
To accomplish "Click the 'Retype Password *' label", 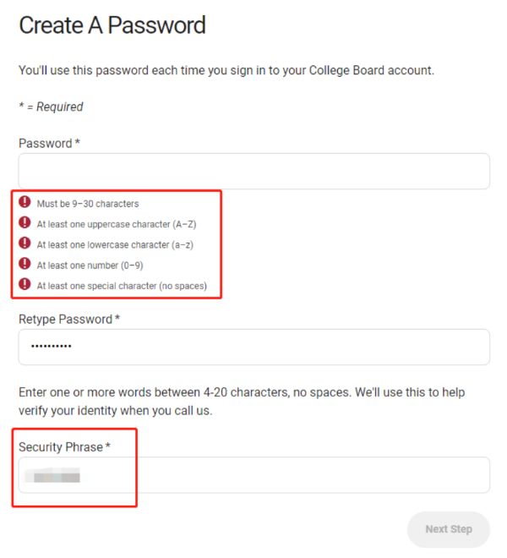I will click(69, 320).
